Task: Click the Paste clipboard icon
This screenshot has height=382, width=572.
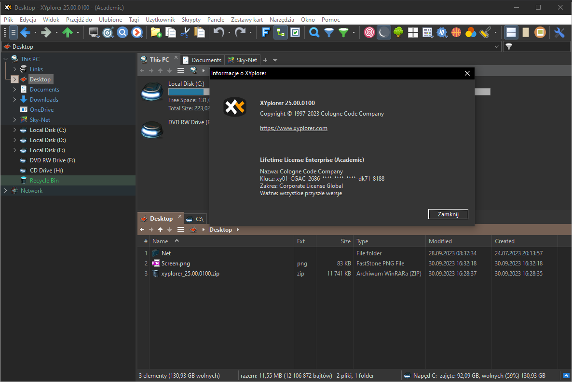Action: (x=200, y=33)
